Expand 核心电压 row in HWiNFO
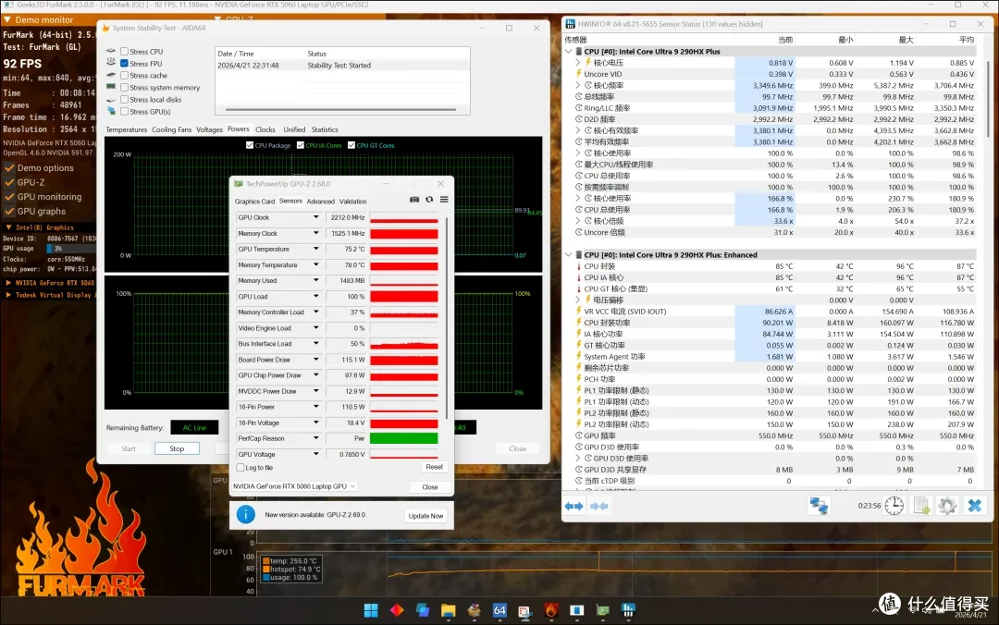Screen dimensions: 999x625 (x=578, y=63)
